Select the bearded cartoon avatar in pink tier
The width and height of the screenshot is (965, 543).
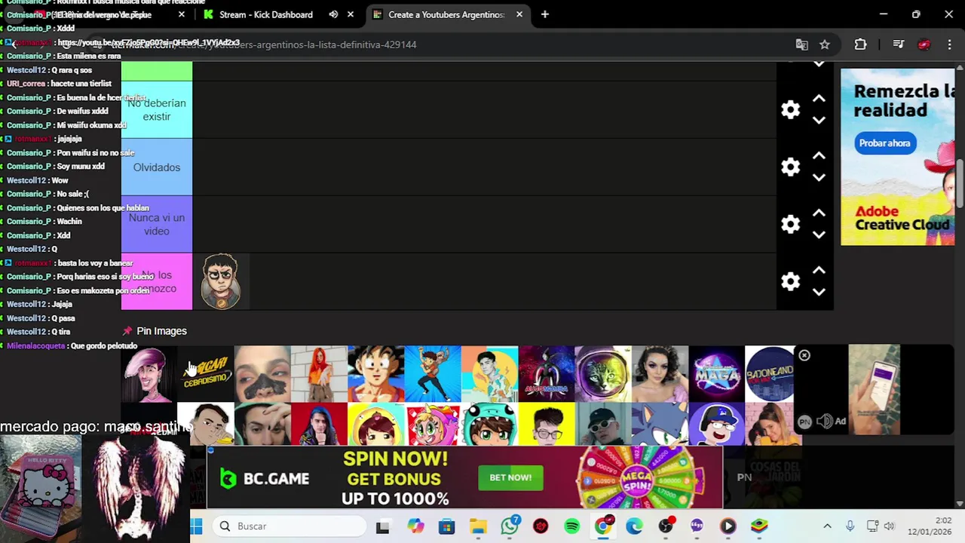(221, 281)
